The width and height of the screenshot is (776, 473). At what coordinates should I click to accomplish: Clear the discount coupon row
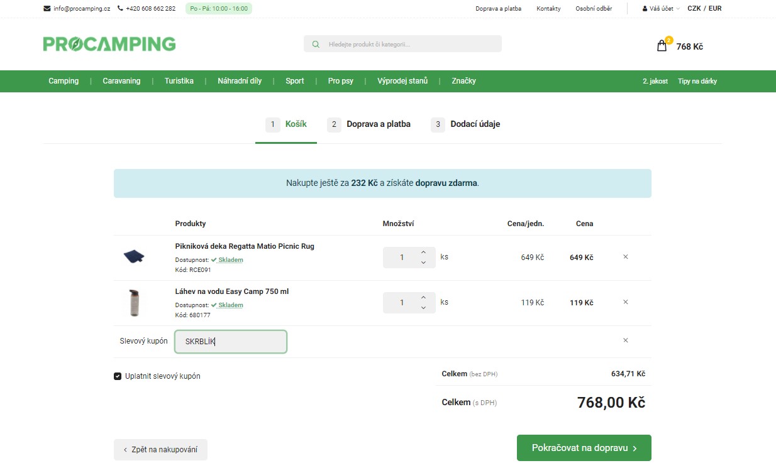coord(626,340)
